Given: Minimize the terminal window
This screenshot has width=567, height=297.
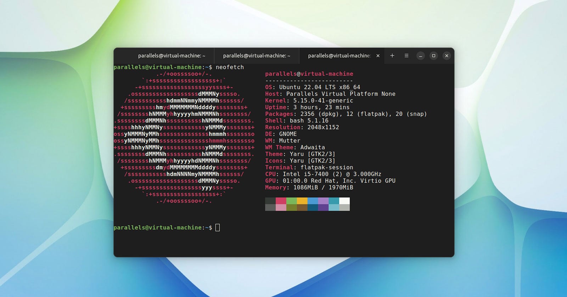Looking at the screenshot, I should click(x=421, y=56).
